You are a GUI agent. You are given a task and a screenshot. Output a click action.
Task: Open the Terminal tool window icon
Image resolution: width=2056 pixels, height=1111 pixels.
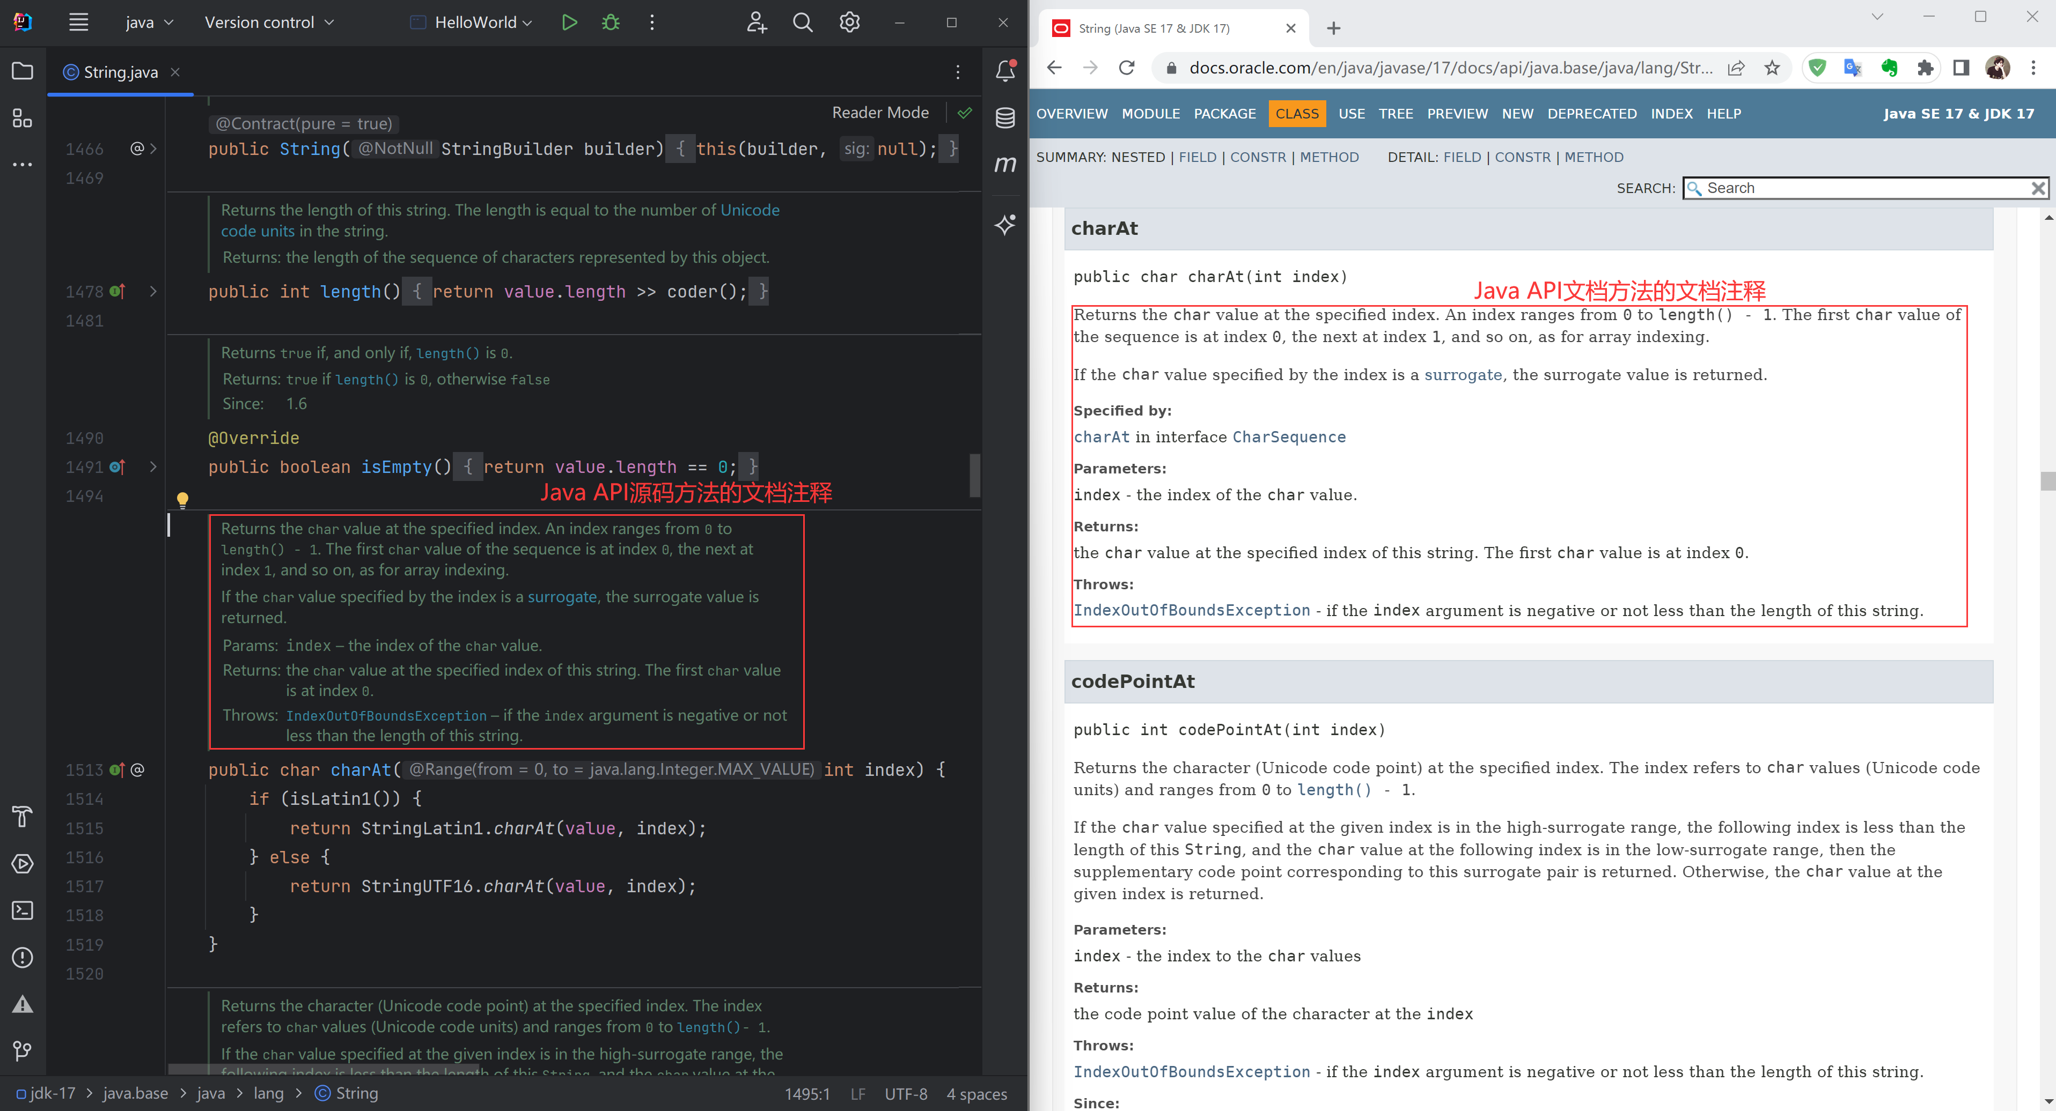pos(23,910)
